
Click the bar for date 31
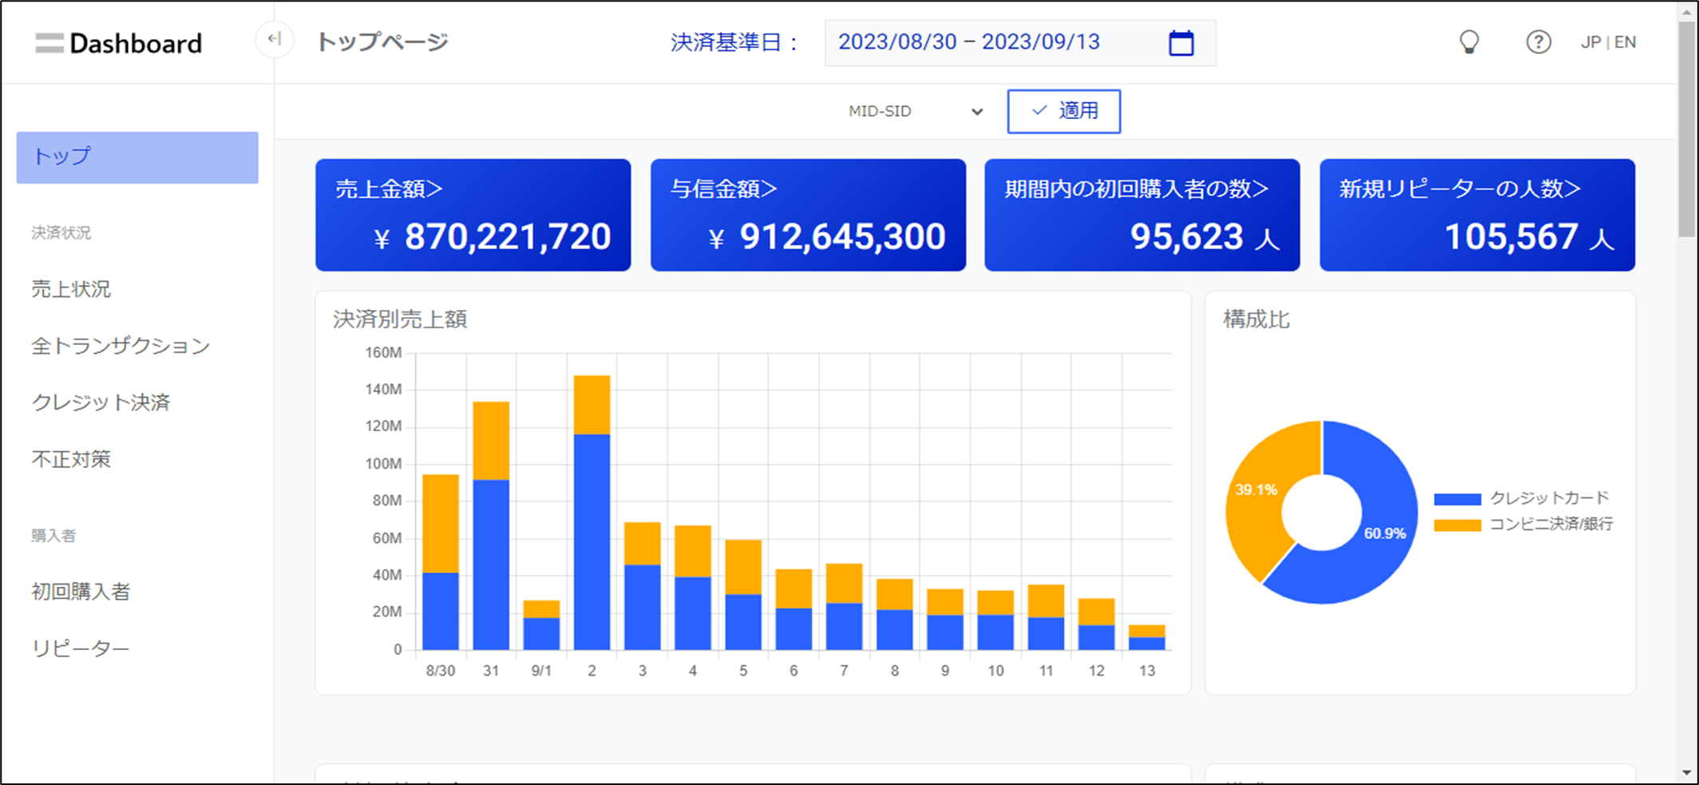[x=491, y=525]
